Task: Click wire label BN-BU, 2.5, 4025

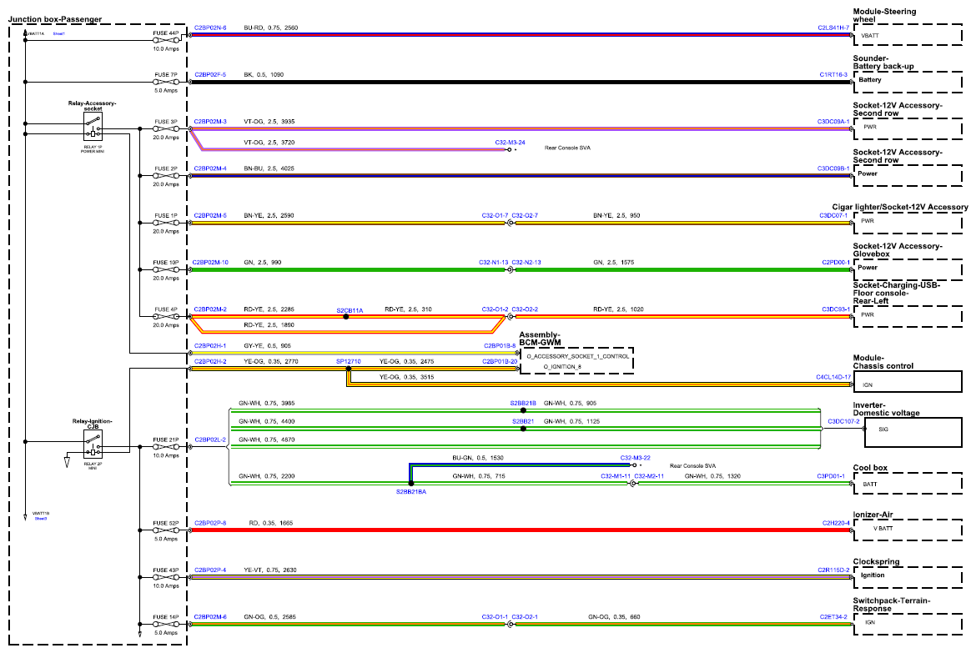Action: click(x=269, y=168)
